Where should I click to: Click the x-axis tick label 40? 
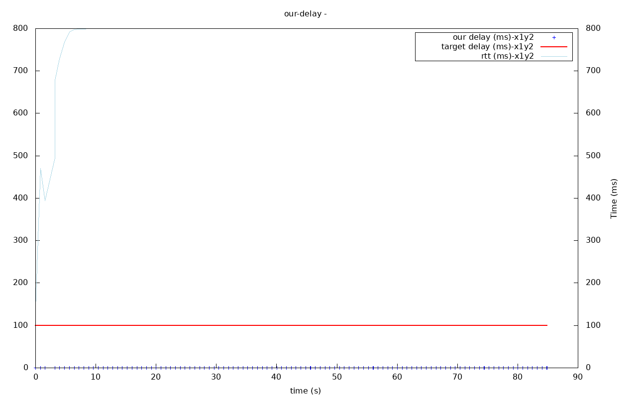coord(276,377)
